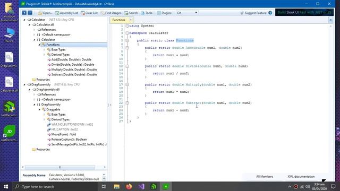Click the navigate Back arrow in toolbar
Image resolution: width=340 pixels, height=191 pixels.
coord(24,13)
